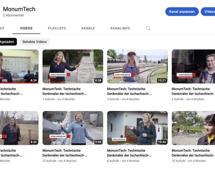Screen dimensions: 215x170
Task: Play the 10:21 railway tracks video
Action: pos(137,66)
